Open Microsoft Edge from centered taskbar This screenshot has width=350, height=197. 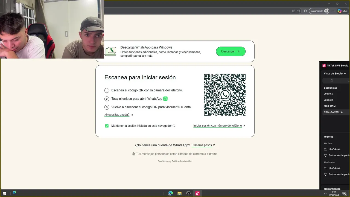(171, 193)
